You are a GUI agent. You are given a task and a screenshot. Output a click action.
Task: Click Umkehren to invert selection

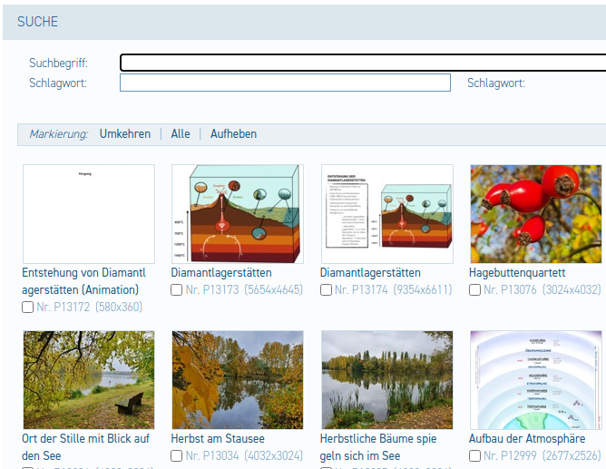tap(125, 134)
